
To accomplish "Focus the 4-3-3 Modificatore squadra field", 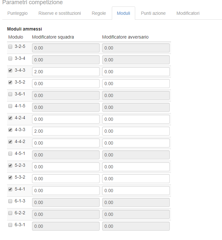I will point(66,131).
